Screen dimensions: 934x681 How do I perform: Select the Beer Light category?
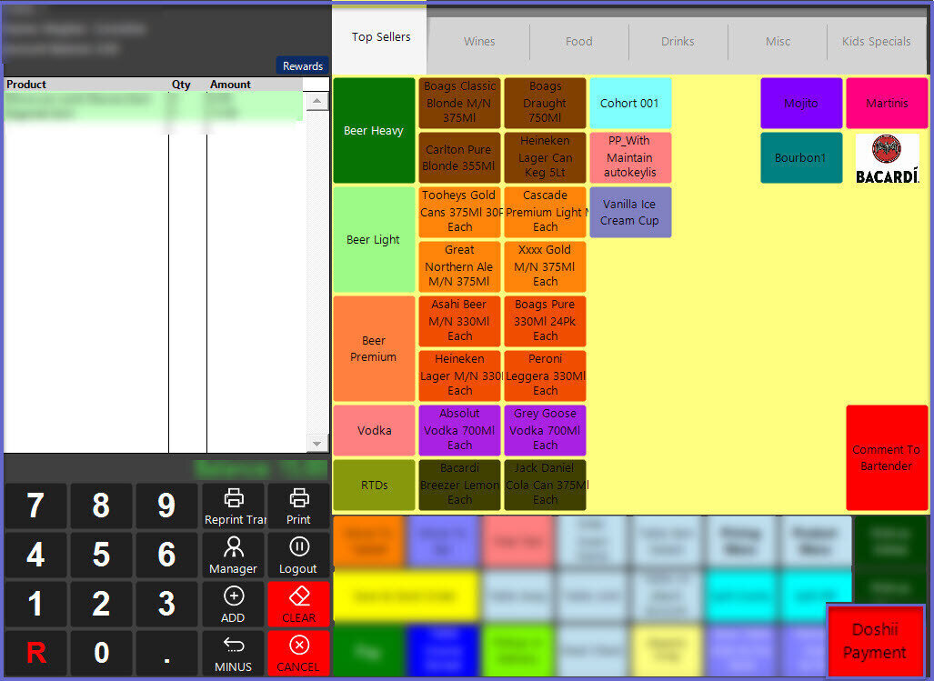click(374, 239)
